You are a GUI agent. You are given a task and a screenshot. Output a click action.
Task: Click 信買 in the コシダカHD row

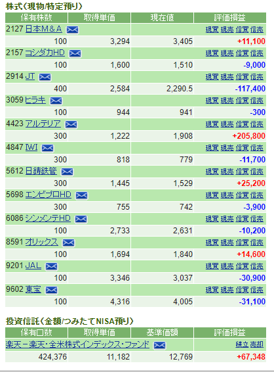pyautogui.click(x=242, y=53)
